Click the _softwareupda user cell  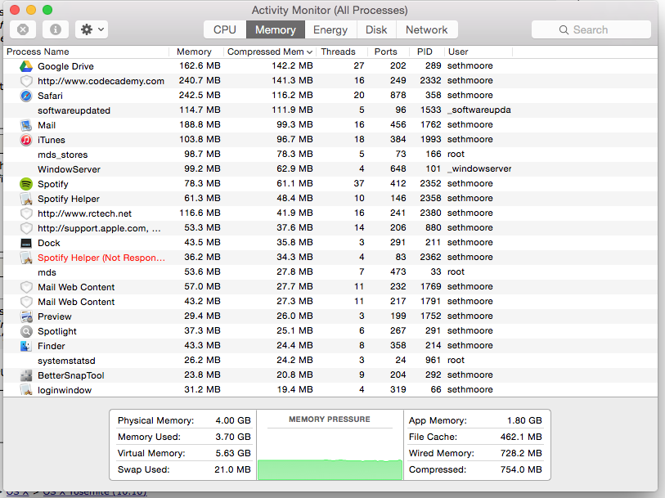coord(479,110)
